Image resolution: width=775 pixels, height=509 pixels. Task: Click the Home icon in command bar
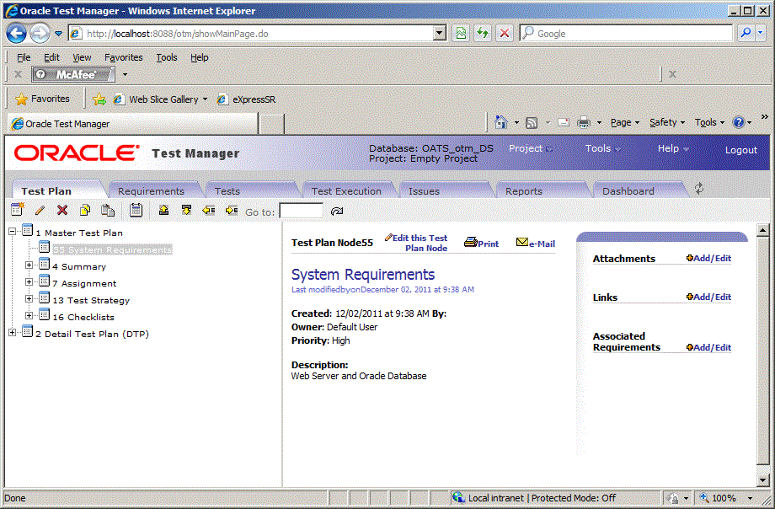coord(501,122)
